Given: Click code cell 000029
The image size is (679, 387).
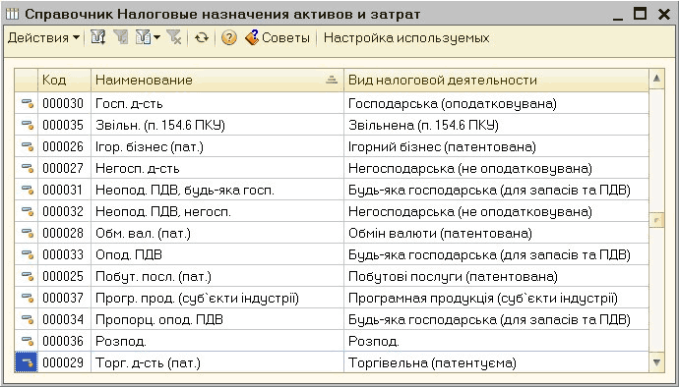Looking at the screenshot, I should [x=65, y=362].
